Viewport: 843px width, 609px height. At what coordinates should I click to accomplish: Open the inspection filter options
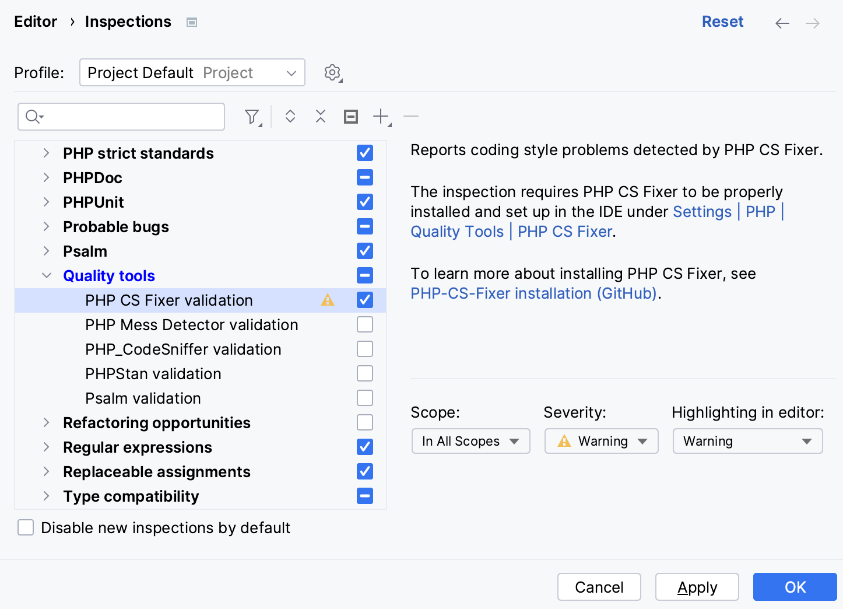tap(251, 116)
